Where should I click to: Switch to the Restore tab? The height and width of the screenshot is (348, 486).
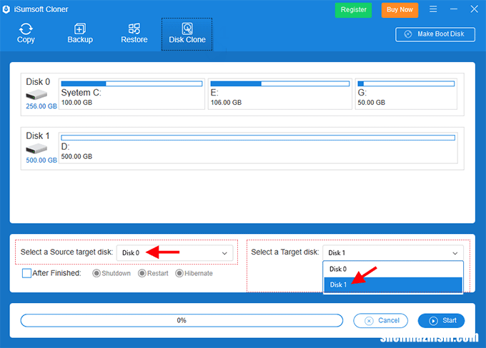click(134, 34)
